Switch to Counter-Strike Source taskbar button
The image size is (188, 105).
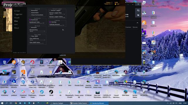tap(79, 103)
